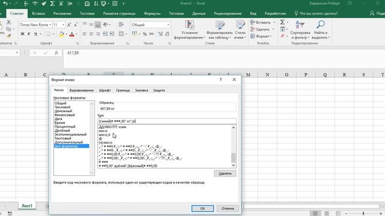Click the zoom slider in the status bar
Screen dimensions: 385x216
click(x=363, y=214)
